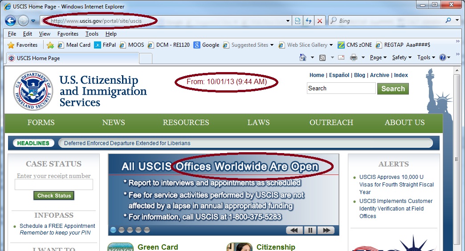This screenshot has width=465, height=251.
Task: Pause the banner slideshow
Action: coord(310,230)
